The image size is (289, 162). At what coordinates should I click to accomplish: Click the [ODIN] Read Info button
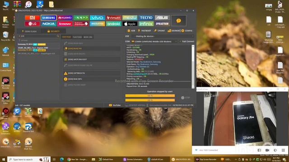(x=92, y=79)
